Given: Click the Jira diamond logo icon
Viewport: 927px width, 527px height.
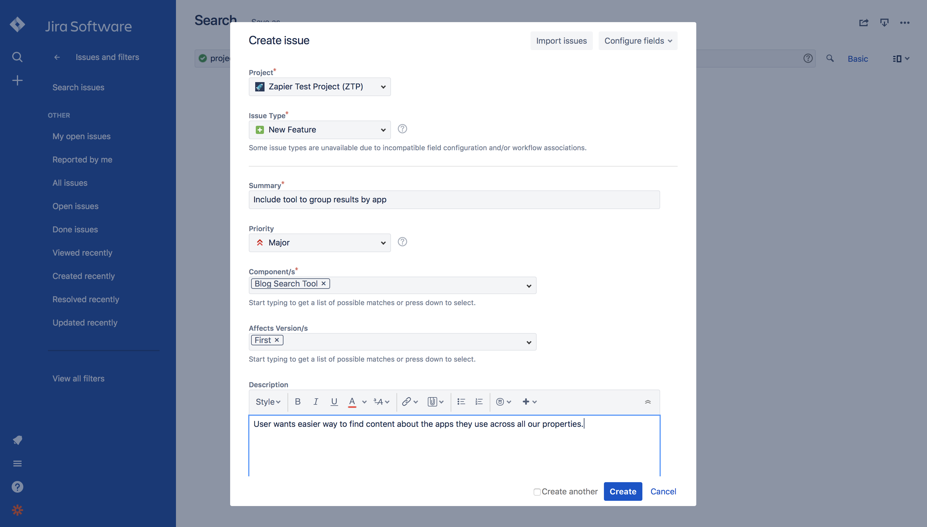Looking at the screenshot, I should point(17,25).
